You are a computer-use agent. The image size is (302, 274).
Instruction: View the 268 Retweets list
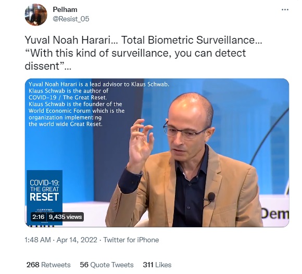[48, 265]
